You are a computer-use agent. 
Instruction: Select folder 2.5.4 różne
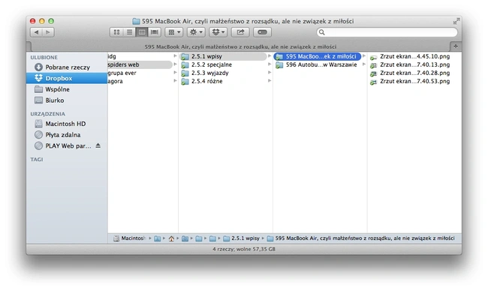pos(225,81)
